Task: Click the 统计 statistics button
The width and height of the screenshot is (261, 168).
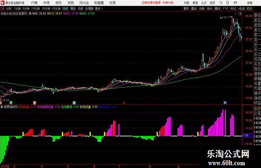Action: pos(210,9)
